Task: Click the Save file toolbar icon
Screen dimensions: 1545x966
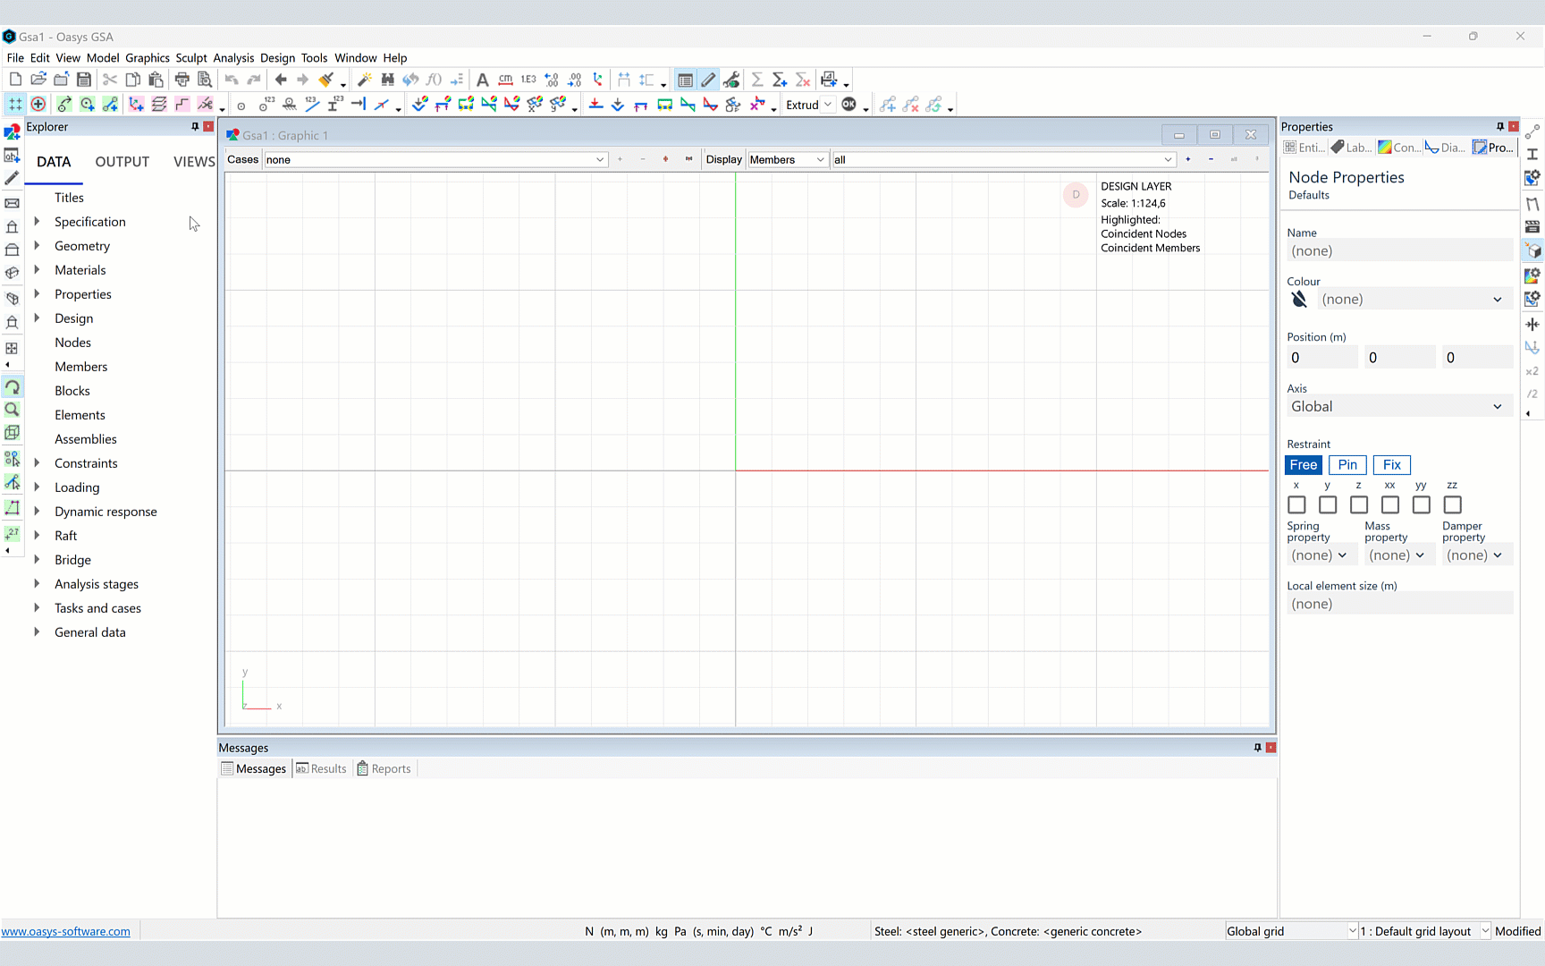Action: coord(84,80)
